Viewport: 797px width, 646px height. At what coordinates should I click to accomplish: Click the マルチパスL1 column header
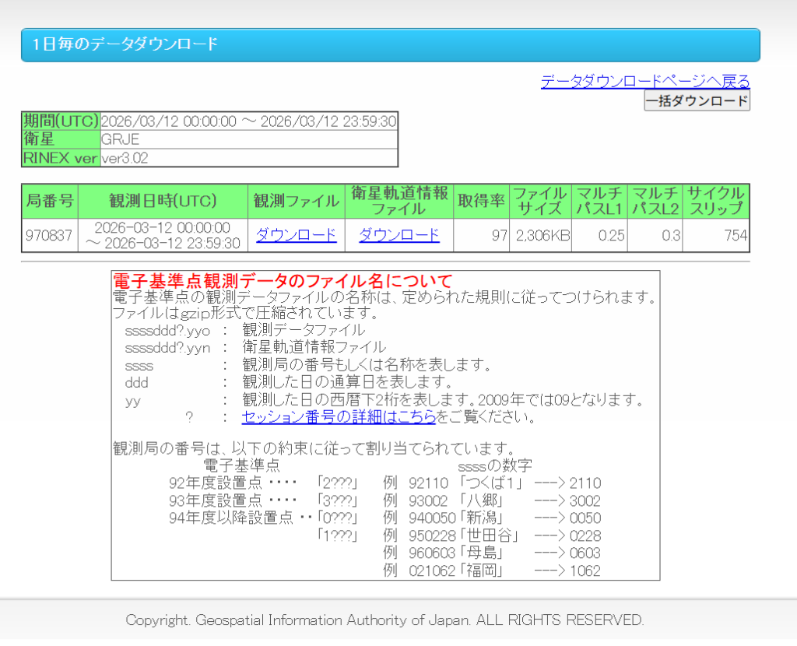click(599, 201)
